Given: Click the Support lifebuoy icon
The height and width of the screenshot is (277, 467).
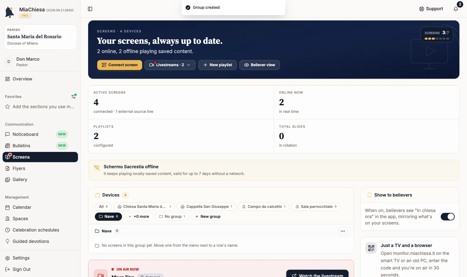Looking at the screenshot, I should click(421, 9).
